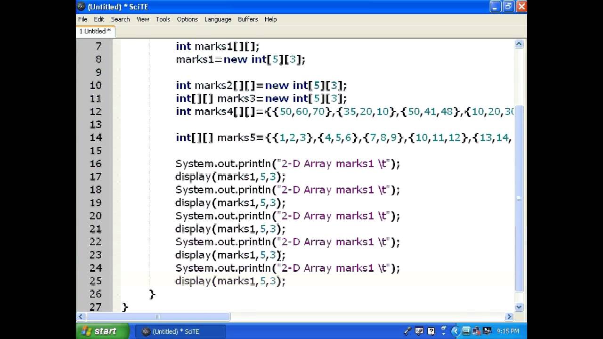Click the marks5 array declaration on line 14

pos(343,137)
